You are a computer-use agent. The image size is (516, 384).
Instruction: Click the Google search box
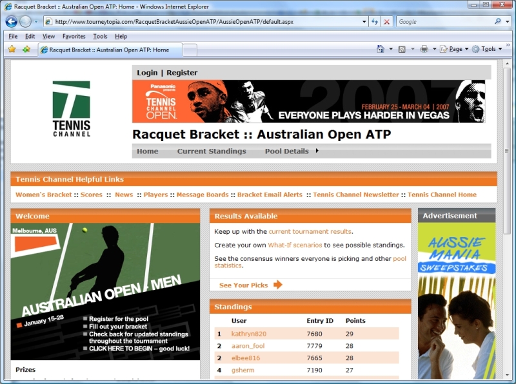click(x=445, y=22)
